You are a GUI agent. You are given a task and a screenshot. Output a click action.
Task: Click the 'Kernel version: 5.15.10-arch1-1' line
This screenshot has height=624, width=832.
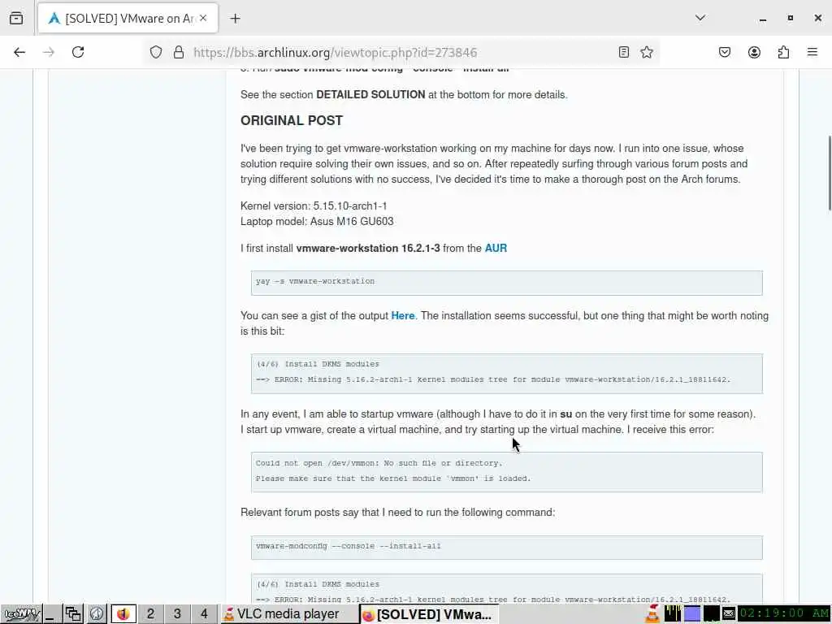(314, 206)
